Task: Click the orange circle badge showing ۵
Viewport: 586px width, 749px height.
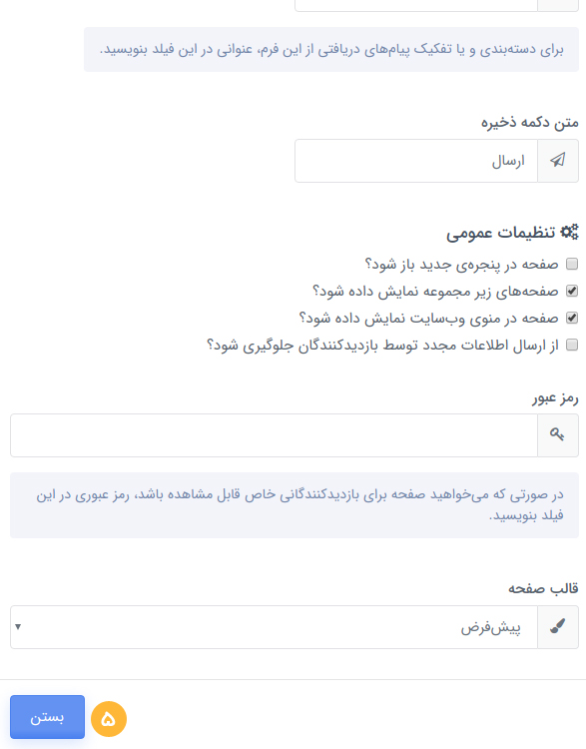Action: click(x=109, y=718)
